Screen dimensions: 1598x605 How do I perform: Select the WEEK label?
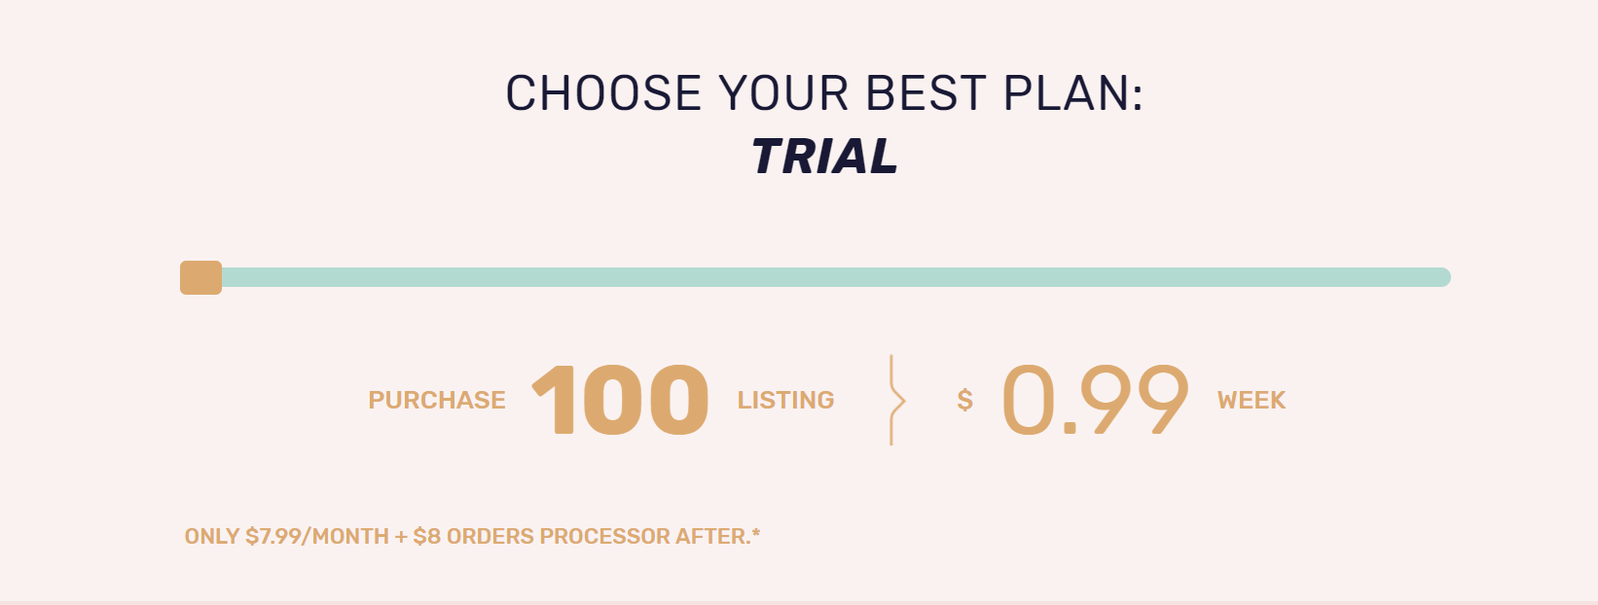tap(1252, 399)
